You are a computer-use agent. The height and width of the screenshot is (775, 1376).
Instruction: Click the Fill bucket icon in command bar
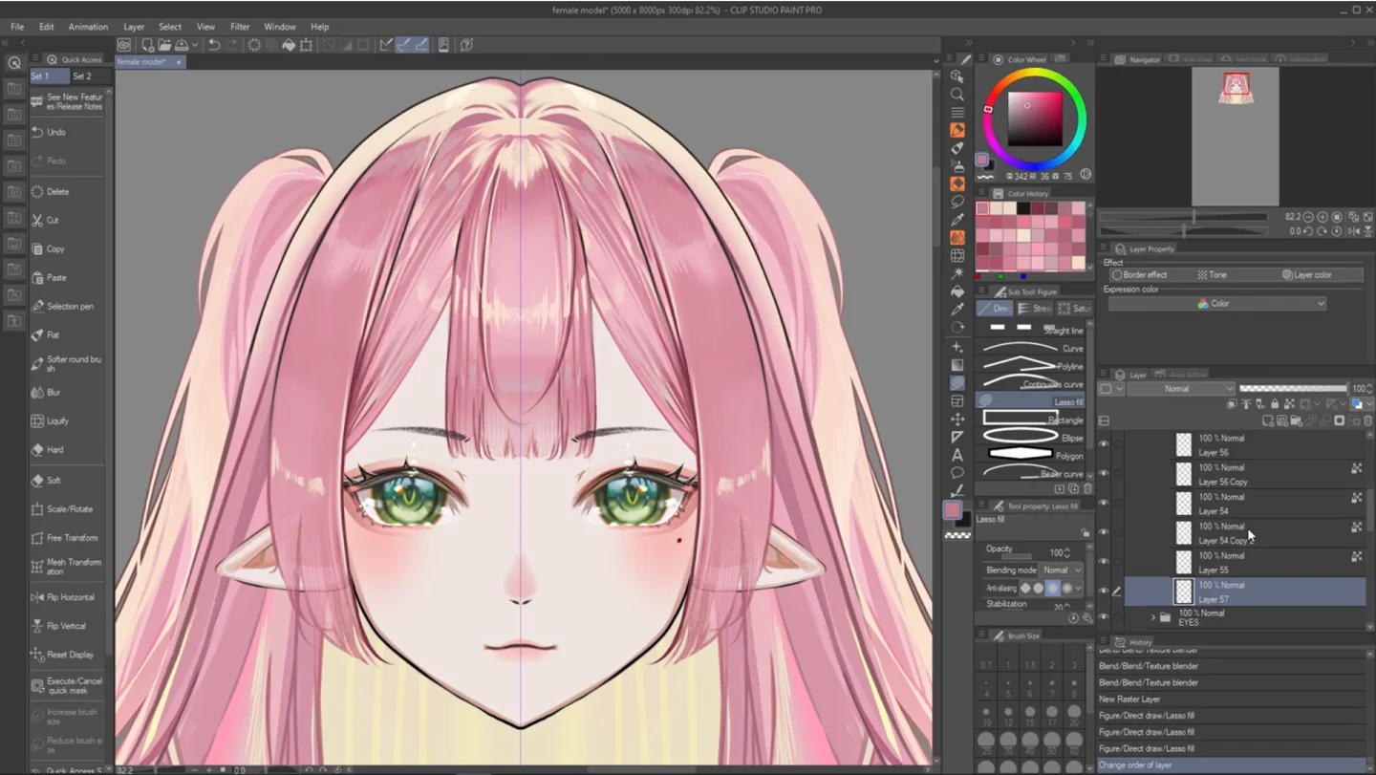[289, 45]
